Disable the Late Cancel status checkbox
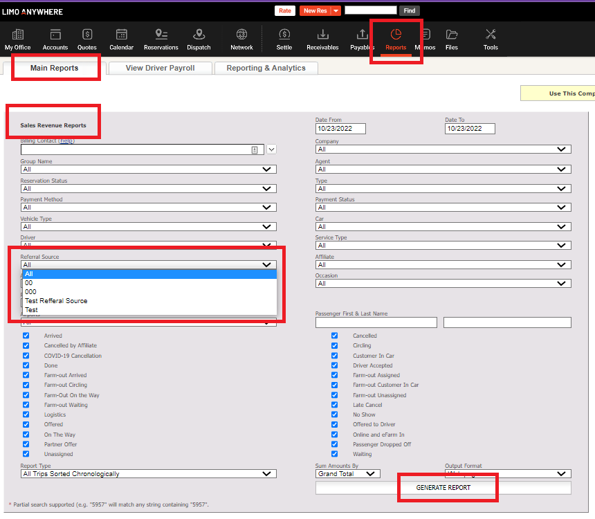Screen dimensions: 595x519 tap(334, 405)
